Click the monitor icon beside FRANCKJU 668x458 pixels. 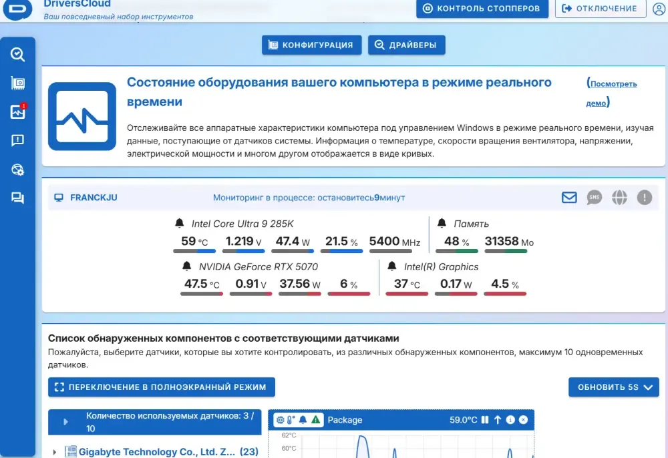(59, 198)
